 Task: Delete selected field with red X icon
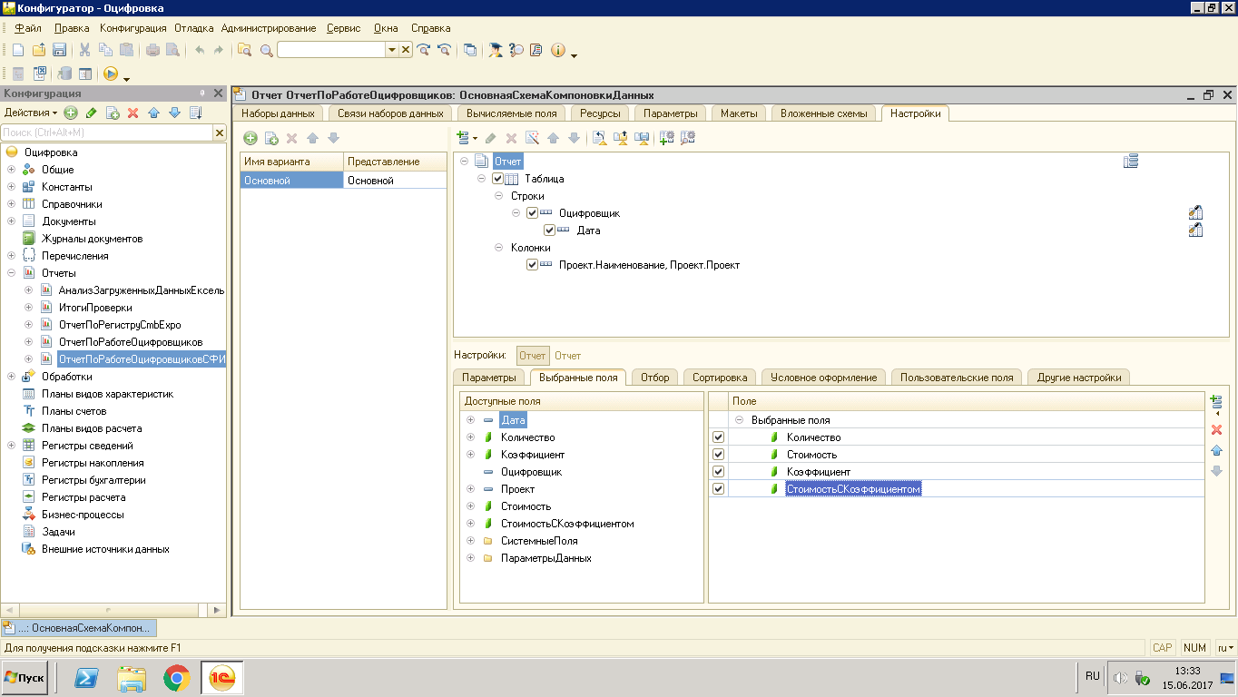(1217, 429)
